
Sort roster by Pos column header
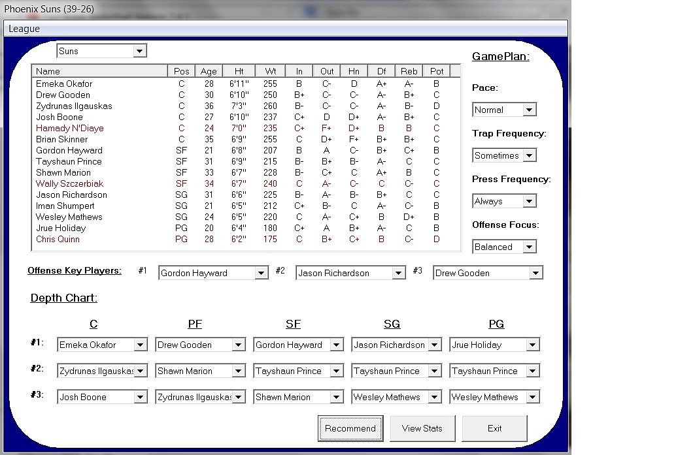point(181,71)
